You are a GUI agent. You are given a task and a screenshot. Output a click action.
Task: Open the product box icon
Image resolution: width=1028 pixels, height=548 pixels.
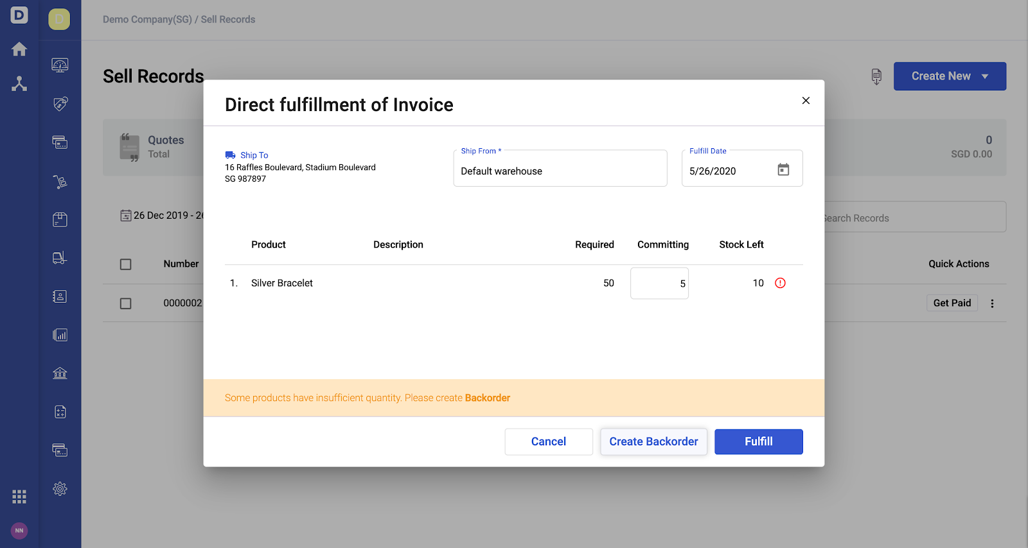60,219
